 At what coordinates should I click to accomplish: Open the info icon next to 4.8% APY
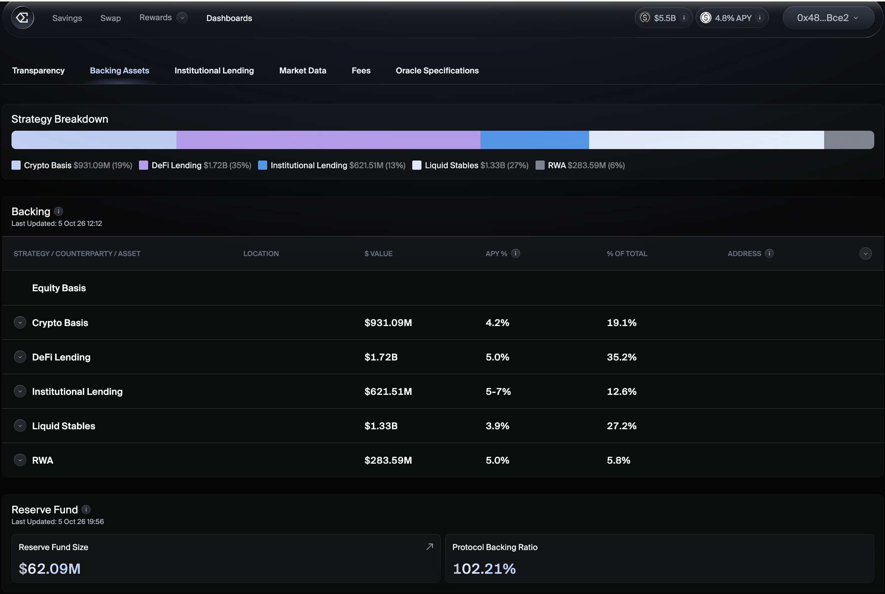(x=760, y=18)
